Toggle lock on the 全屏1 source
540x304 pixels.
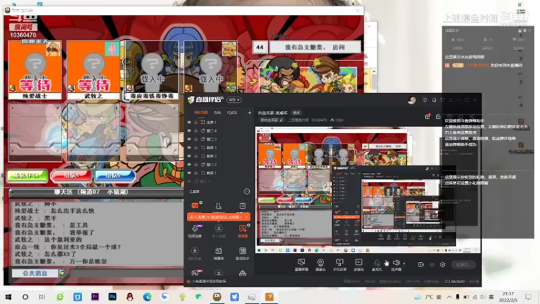196,122
